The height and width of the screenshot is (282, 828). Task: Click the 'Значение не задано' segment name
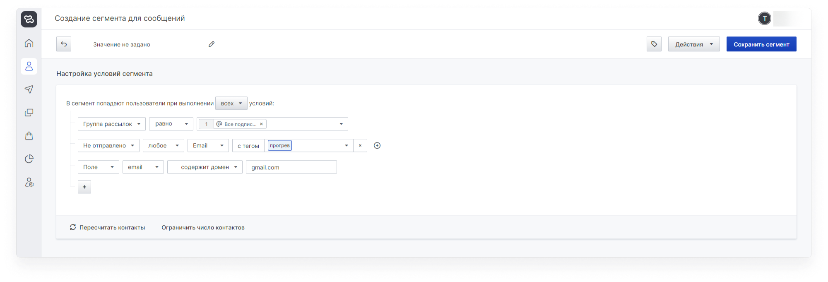pyautogui.click(x=122, y=44)
